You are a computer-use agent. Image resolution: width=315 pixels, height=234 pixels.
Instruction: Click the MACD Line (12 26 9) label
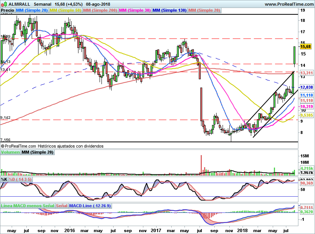(90, 206)
